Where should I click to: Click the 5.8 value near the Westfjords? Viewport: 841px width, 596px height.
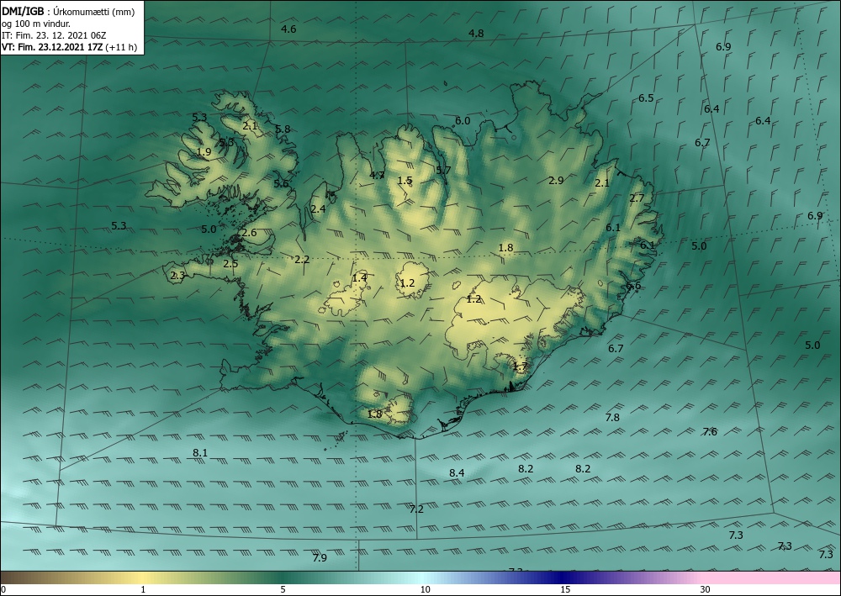pyautogui.click(x=282, y=129)
